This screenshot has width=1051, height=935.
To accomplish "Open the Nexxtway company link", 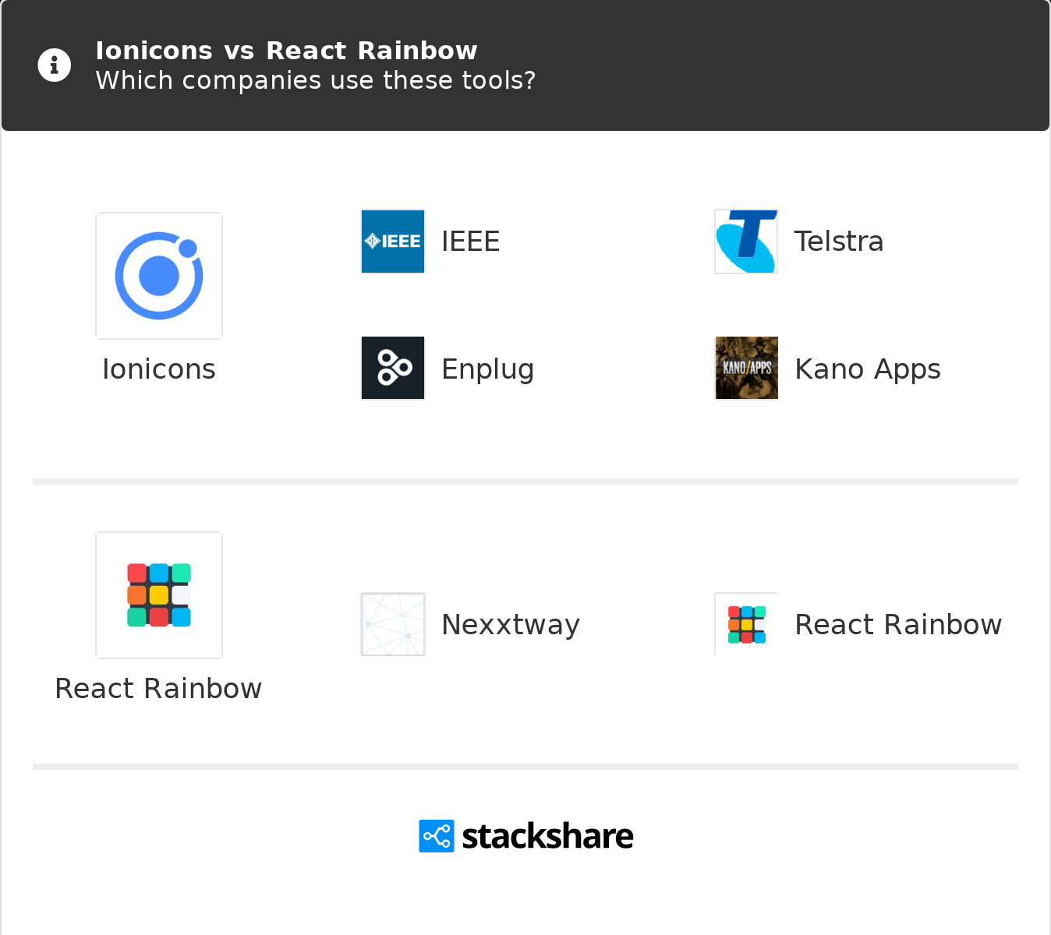I will point(511,623).
